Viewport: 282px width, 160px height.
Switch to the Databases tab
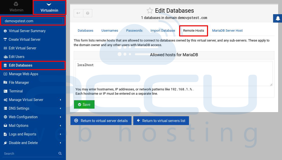click(85, 31)
